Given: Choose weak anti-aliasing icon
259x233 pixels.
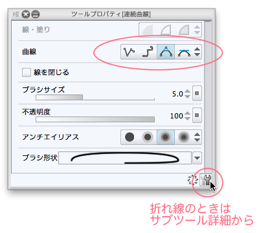Looking at the screenshot, I should (x=148, y=137).
